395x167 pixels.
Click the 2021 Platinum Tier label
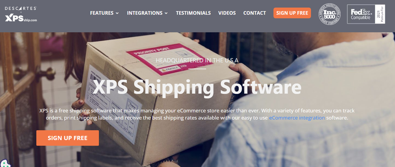click(x=380, y=14)
